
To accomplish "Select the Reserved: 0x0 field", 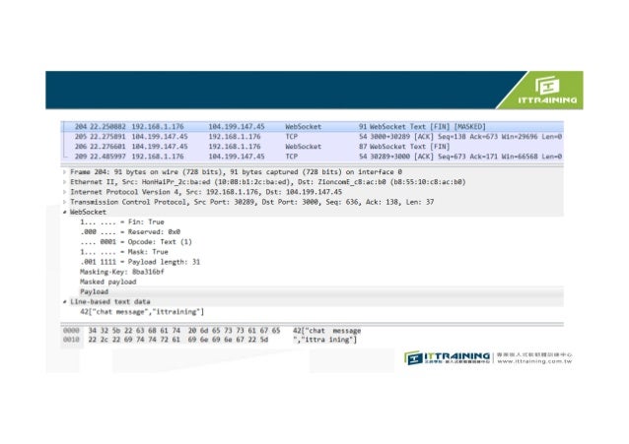I will 130,232.
